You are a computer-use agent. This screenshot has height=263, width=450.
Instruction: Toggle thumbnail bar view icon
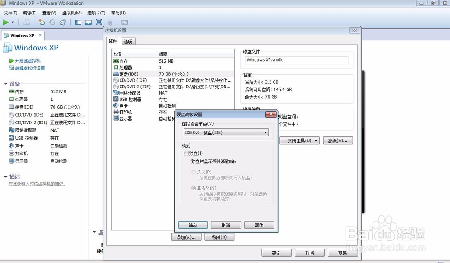[x=88, y=22]
